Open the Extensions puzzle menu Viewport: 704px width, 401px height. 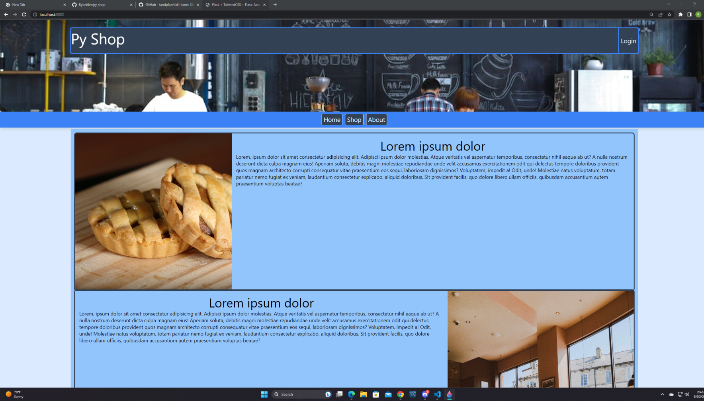pos(681,14)
